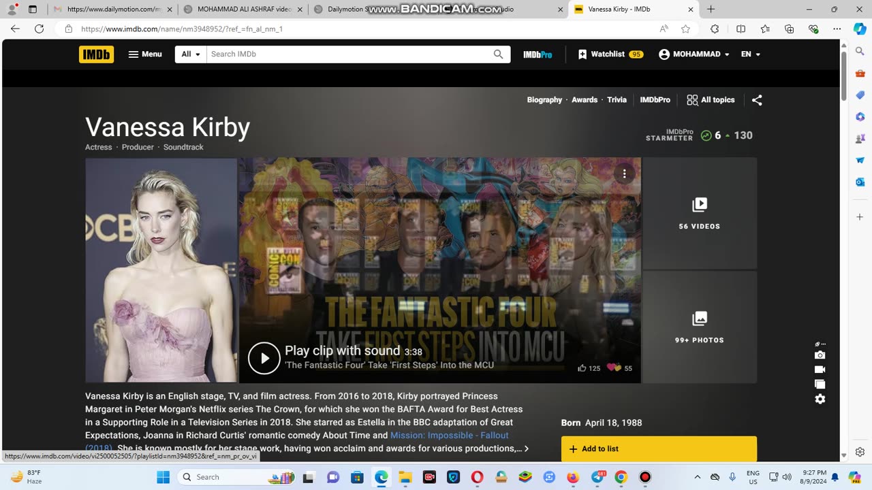872x490 pixels.
Task: Click the address bar URL
Action: point(182,29)
